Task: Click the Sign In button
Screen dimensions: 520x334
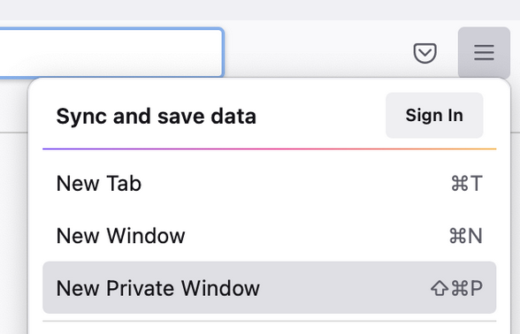Action: [x=434, y=115]
